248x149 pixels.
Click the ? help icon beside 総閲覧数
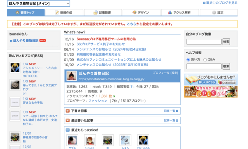(131, 87)
